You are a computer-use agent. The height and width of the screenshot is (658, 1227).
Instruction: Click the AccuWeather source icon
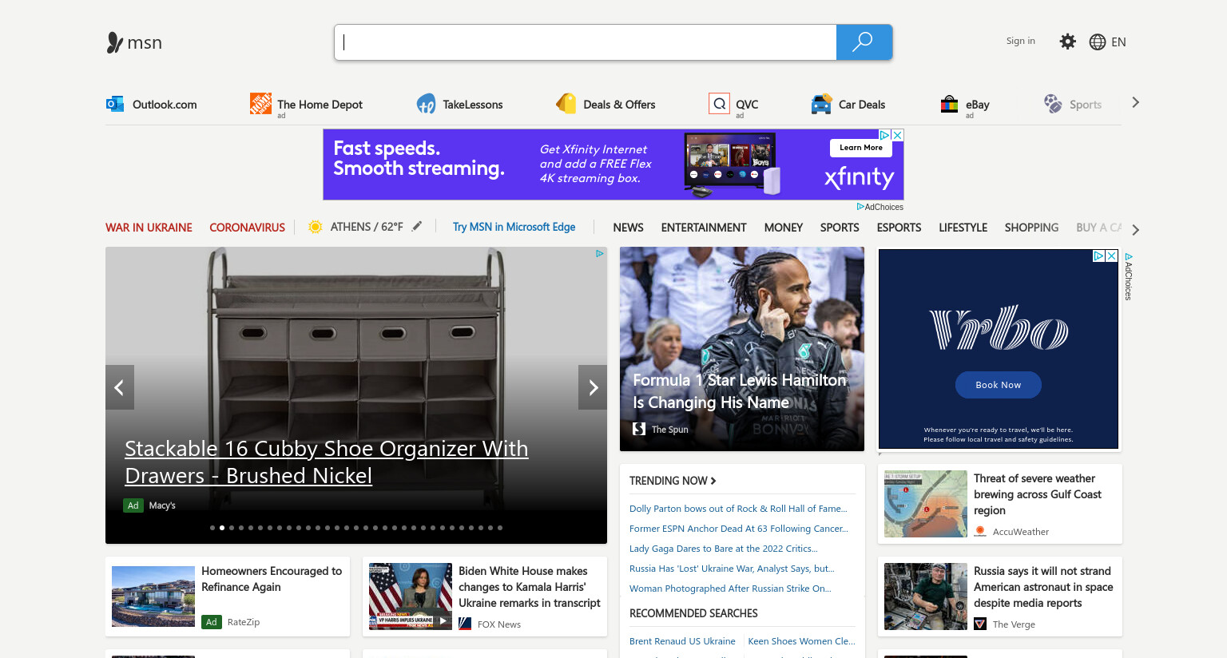point(980,531)
